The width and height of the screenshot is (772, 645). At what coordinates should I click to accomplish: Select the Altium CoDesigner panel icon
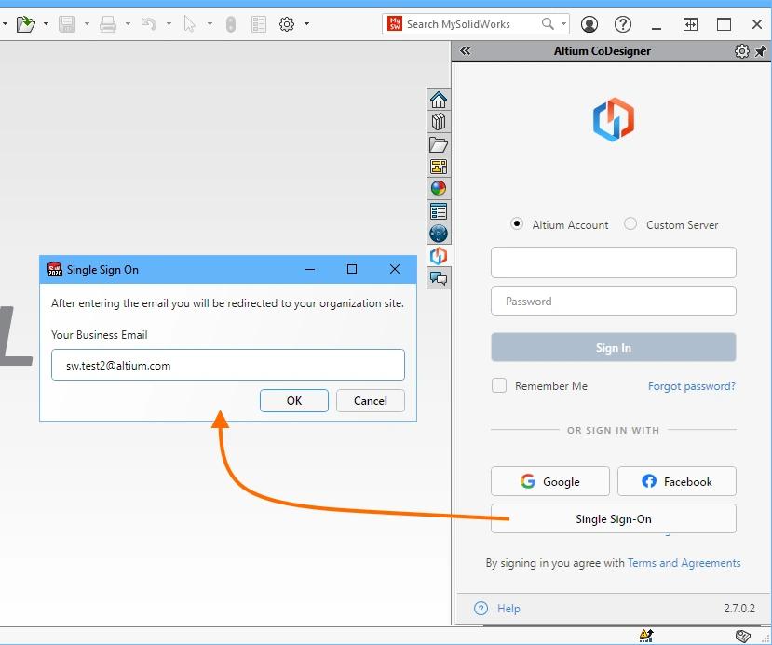439,255
